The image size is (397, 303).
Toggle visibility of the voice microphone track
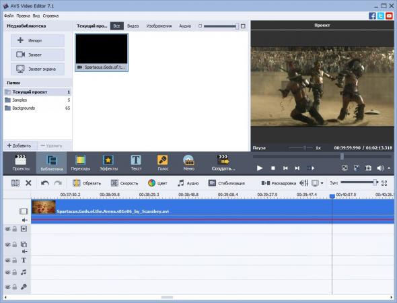coord(7,287)
